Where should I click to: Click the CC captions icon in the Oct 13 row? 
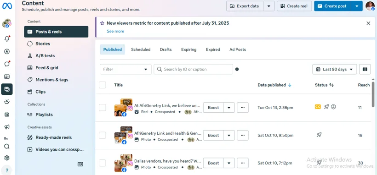(318, 107)
